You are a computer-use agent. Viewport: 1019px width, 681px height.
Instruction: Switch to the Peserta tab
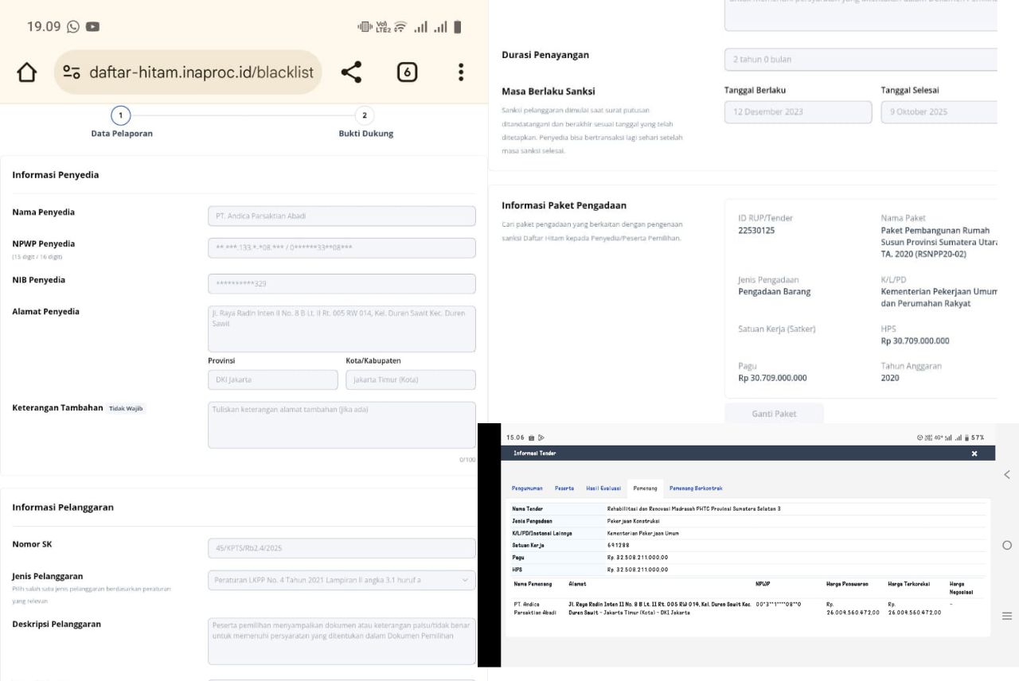click(x=564, y=488)
